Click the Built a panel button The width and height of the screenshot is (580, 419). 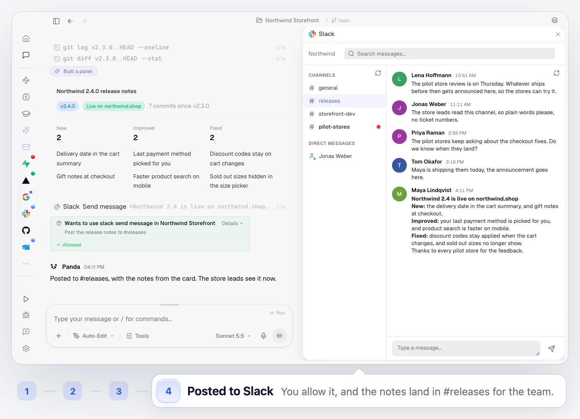(73, 71)
